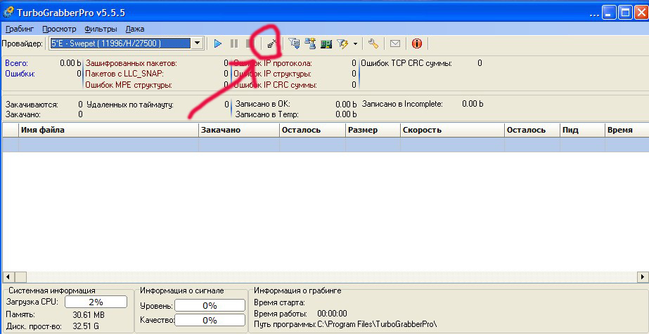The width and height of the screenshot is (649, 334).
Task: Click horizontal scrollbar right arrow
Action: (643, 276)
